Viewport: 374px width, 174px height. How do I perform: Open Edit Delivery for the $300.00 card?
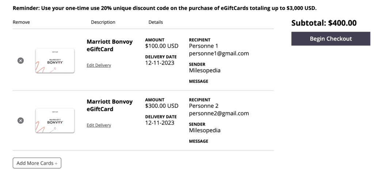coord(99,125)
